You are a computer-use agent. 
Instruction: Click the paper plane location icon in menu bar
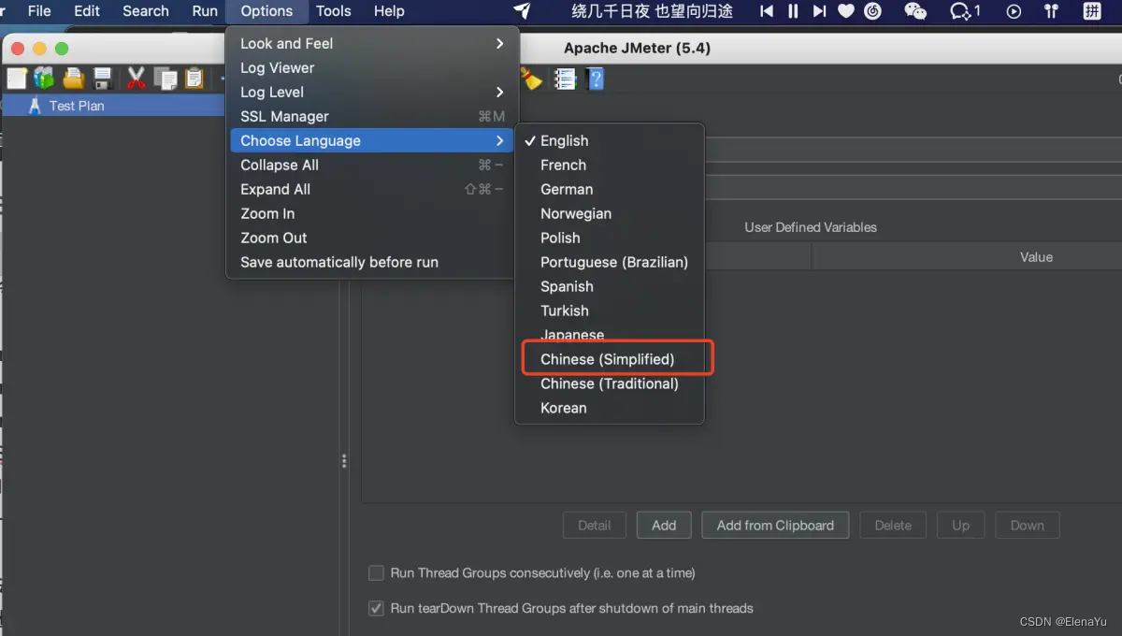pos(523,11)
